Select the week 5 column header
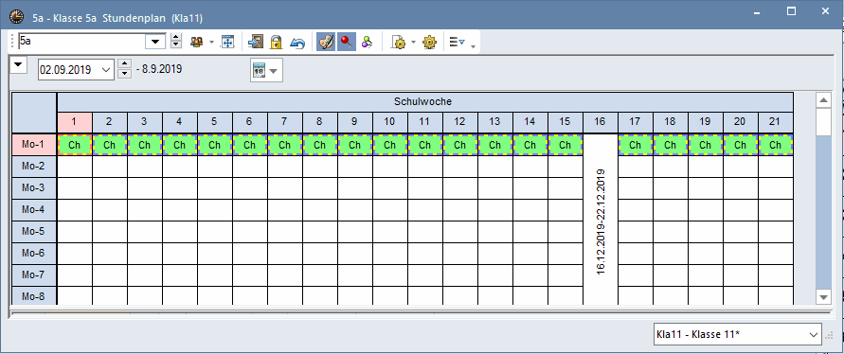Screen dimensions: 844x354 point(215,121)
